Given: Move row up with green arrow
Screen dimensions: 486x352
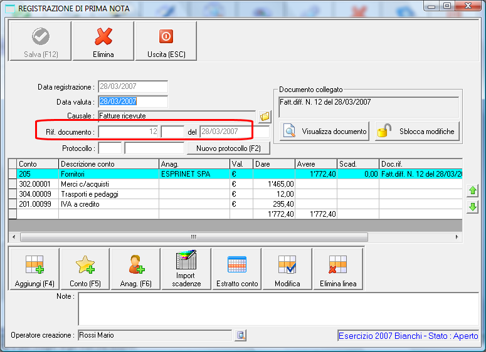Looking at the screenshot, I should click(x=472, y=190).
